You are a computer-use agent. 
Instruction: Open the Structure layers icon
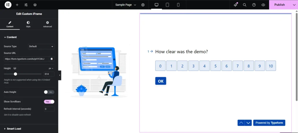pyautogui.click(x=35, y=5)
